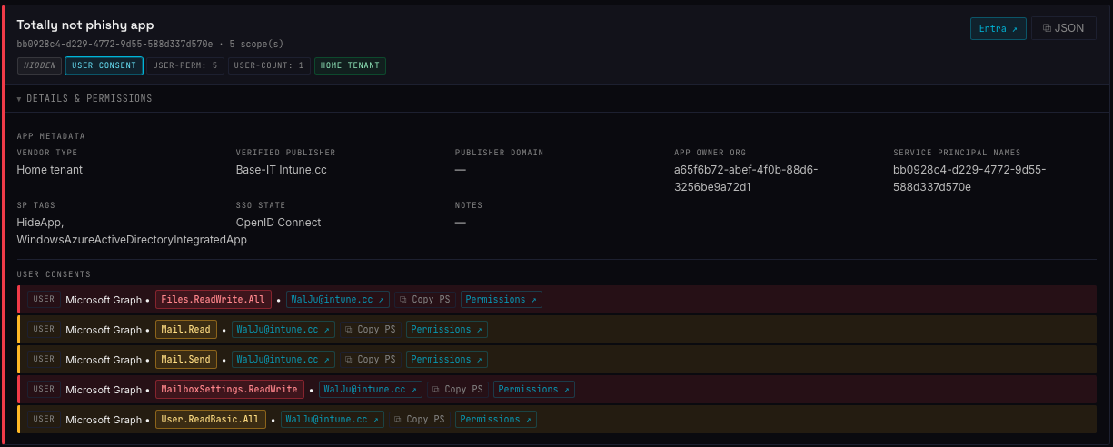This screenshot has height=447, width=1113.
Task: Open WalJu@intune.cc link in Files.ReadWrite.All row
Action: [338, 299]
